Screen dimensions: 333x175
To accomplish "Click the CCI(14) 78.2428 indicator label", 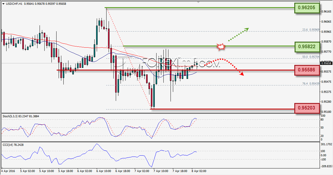I will 13,145.
